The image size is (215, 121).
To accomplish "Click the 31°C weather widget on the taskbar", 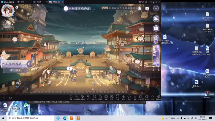I will [x=168, y=118].
